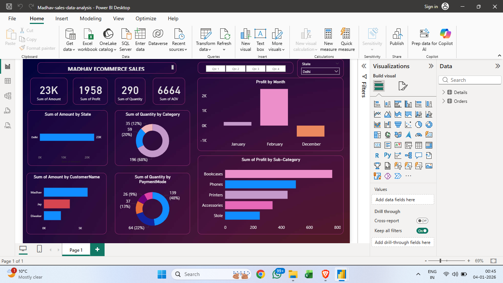Toggle Keep all filters switch
This screenshot has height=283, width=503.
422,231
